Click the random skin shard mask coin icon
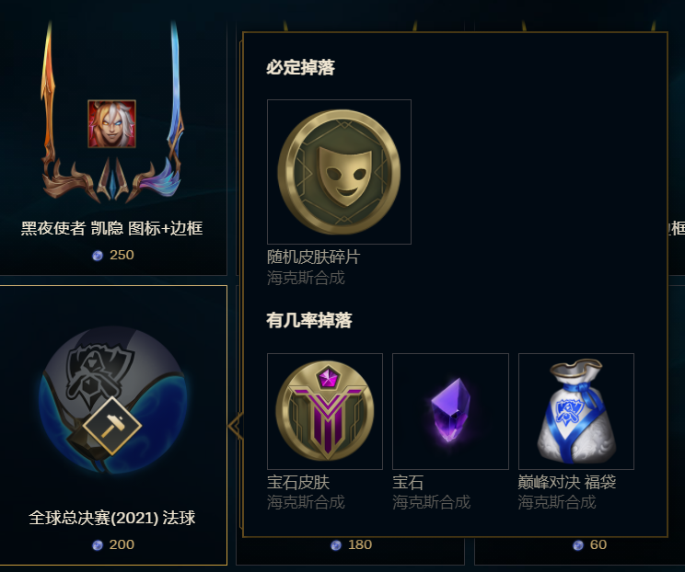Screen dimensions: 685x572 coord(339,172)
